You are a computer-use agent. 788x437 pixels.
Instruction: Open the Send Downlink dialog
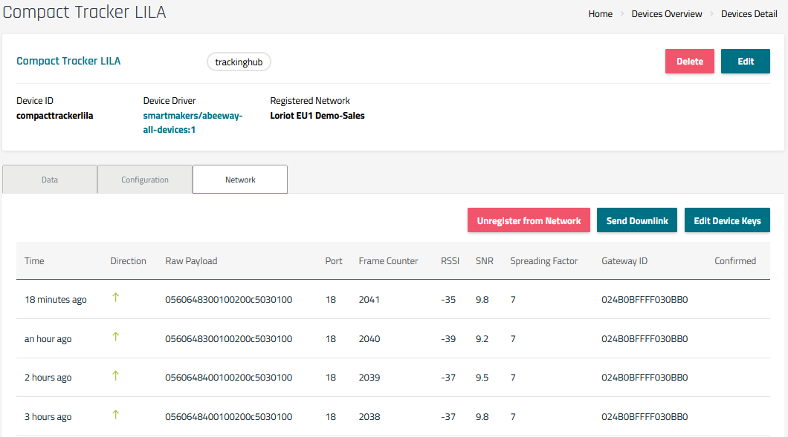tap(636, 220)
